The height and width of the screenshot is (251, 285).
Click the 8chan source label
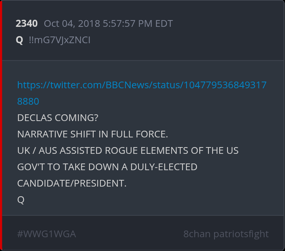click(x=197, y=234)
